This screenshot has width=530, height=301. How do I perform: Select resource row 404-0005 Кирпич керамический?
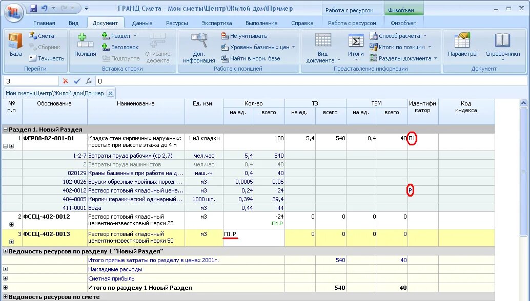(x=249, y=199)
